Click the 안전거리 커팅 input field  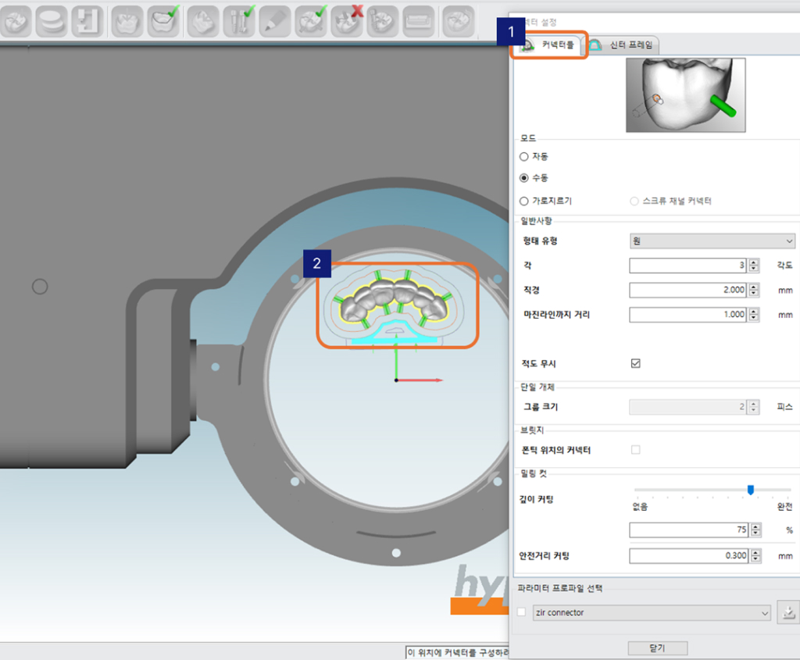tap(687, 556)
